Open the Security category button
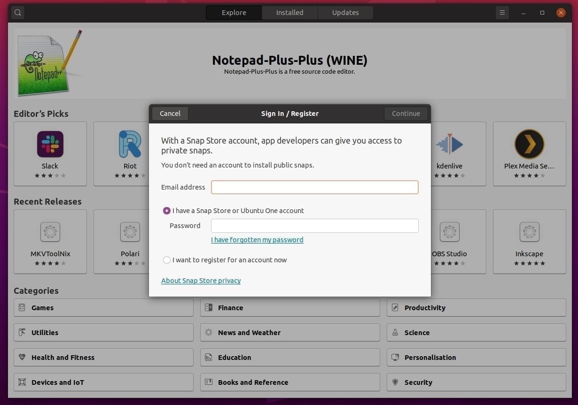 476,382
